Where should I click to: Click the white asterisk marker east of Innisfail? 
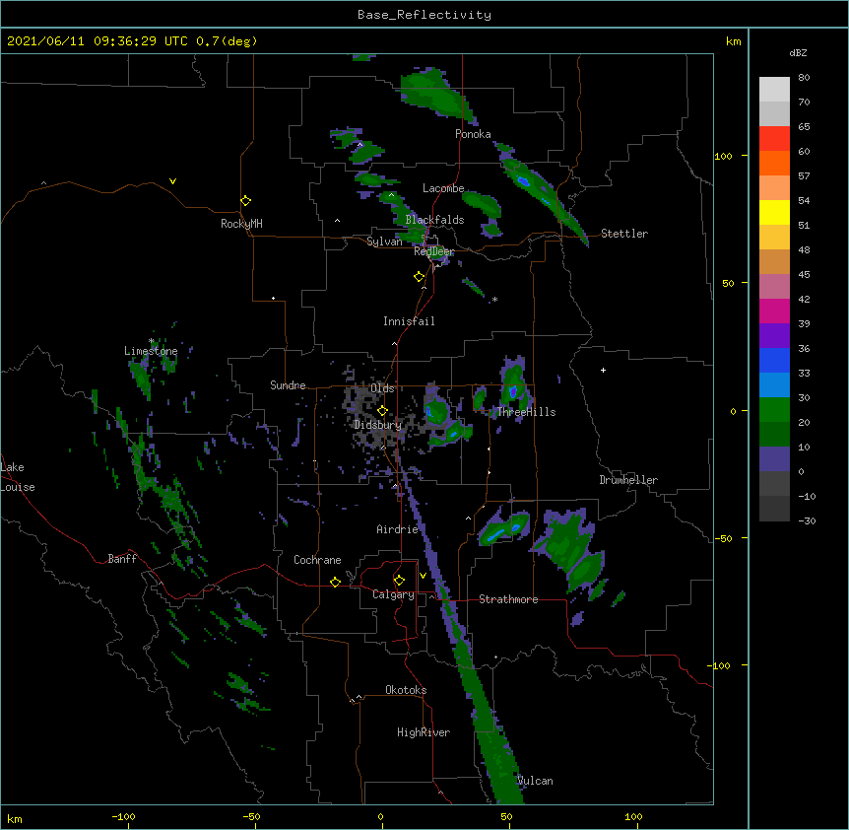coord(494,299)
